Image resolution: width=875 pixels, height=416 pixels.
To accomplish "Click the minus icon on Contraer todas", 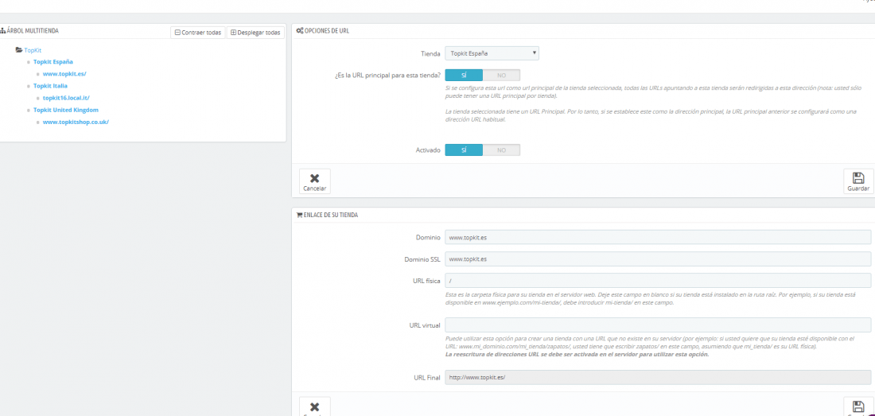I will click(177, 33).
